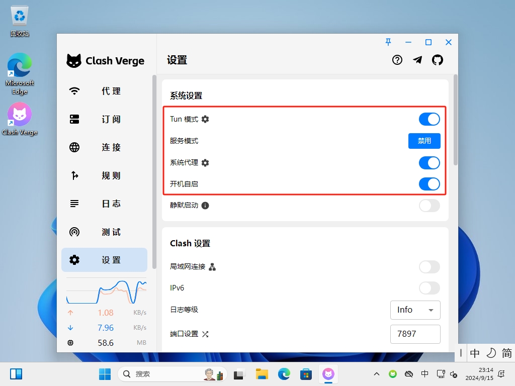Open the Tun 模式 settings gear

204,119
